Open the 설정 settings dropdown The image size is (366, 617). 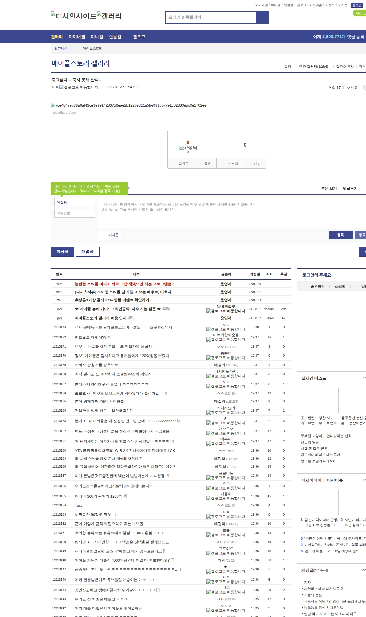[288, 67]
